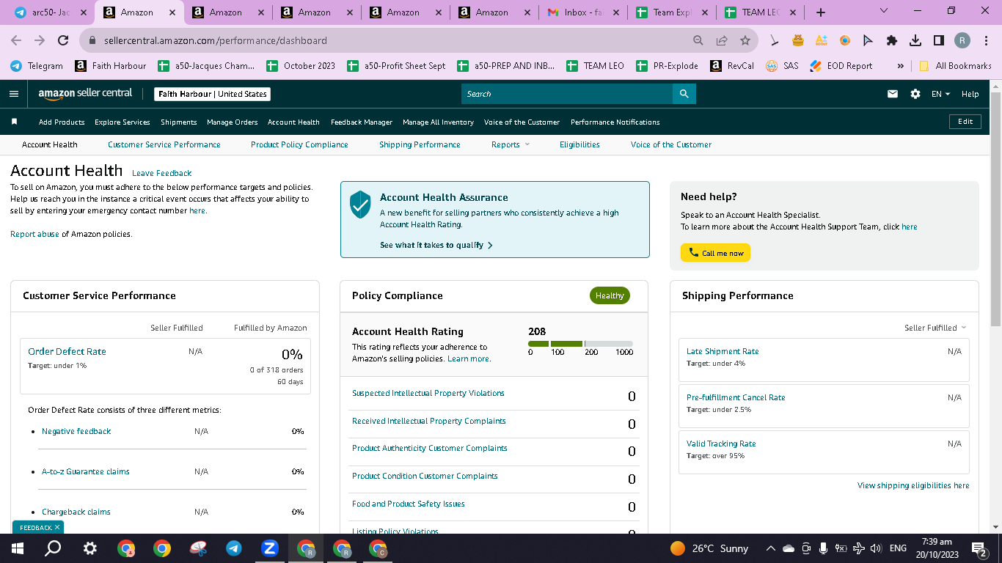The width and height of the screenshot is (1002, 563).
Task: Expand the bookmarks overflow chevron
Action: (x=900, y=66)
